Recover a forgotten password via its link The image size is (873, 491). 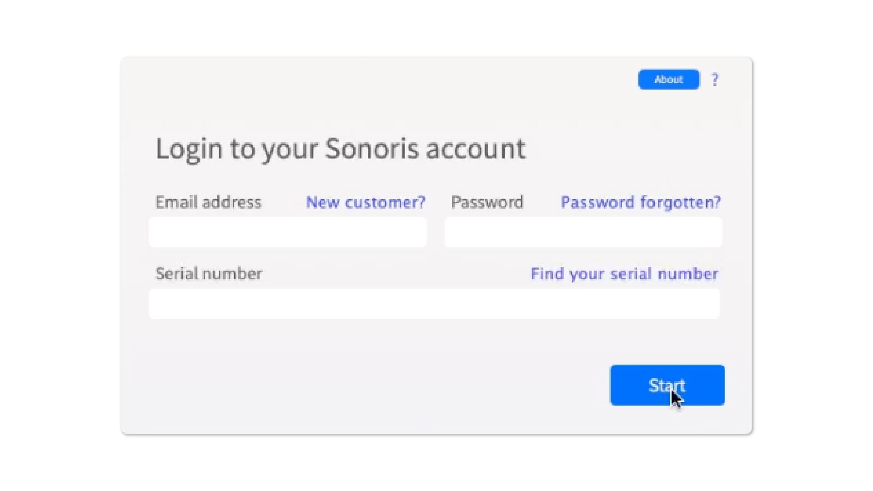pos(640,202)
